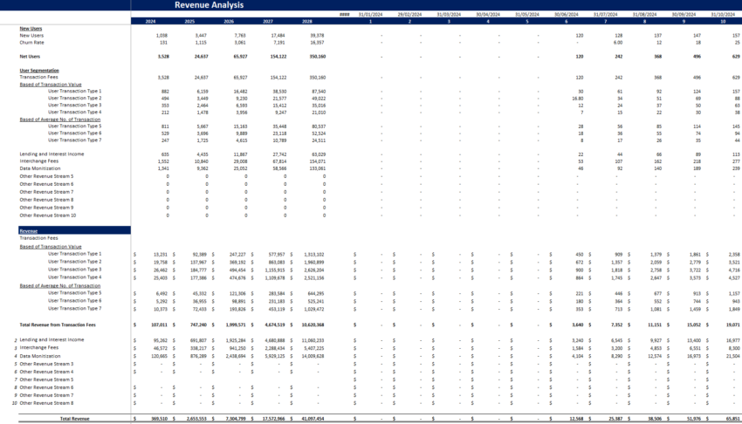Click the monthly value 16.80
Viewport: 742px width, 424px height.
click(x=578, y=99)
